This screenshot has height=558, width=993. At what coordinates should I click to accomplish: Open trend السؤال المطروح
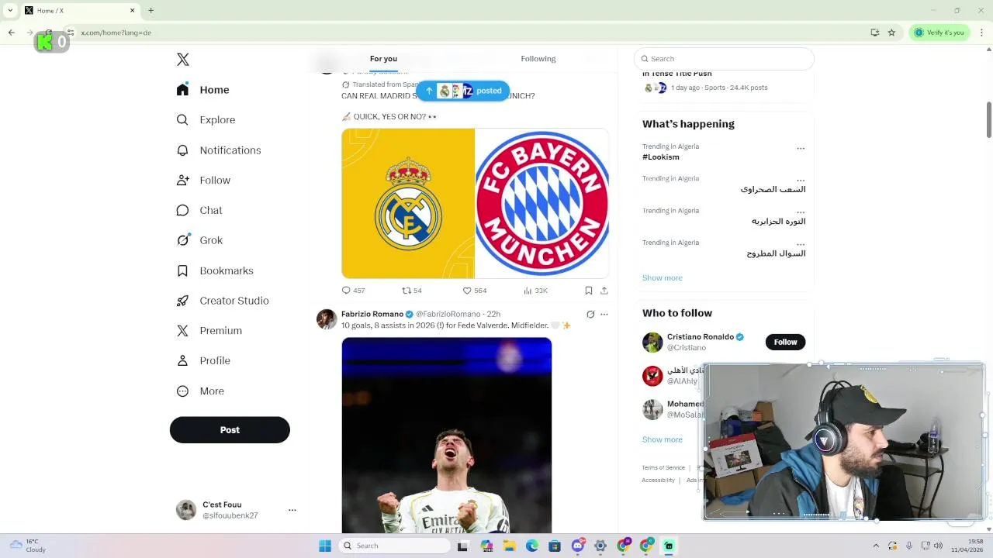[776, 254]
